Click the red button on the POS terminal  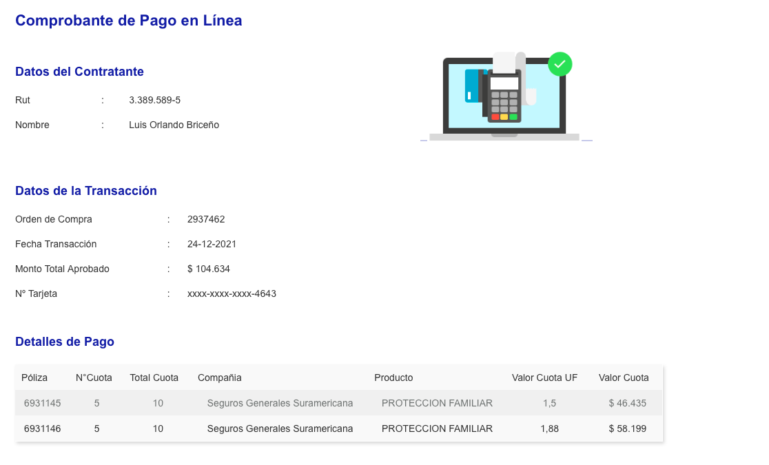pyautogui.click(x=495, y=117)
